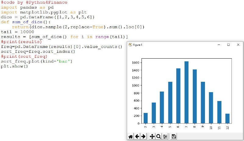This screenshot has width=244, height=141.
Task: Click the Home reset view icon
Action: tap(131, 136)
